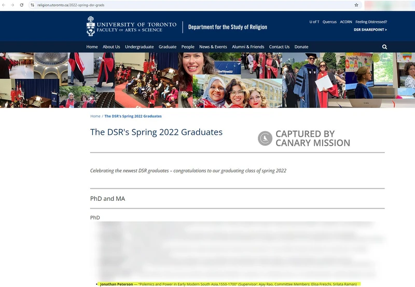This screenshot has height=287, width=415.
Task: Reload the page with the refresh icon
Action: tap(21, 5)
